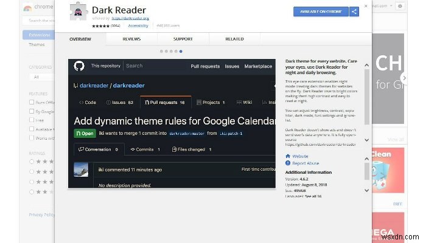
Task: Click the Clean extension promo tile
Action: click(388, 170)
